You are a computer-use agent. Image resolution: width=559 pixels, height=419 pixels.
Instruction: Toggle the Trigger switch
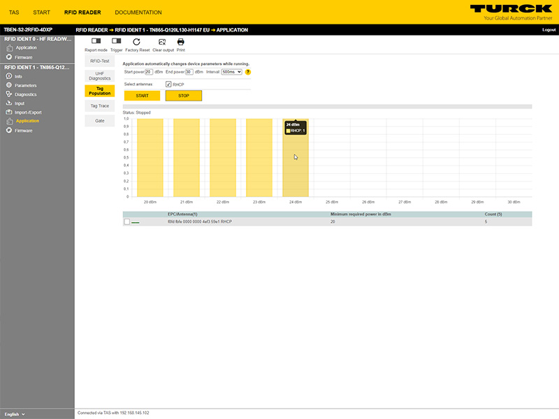(x=116, y=42)
